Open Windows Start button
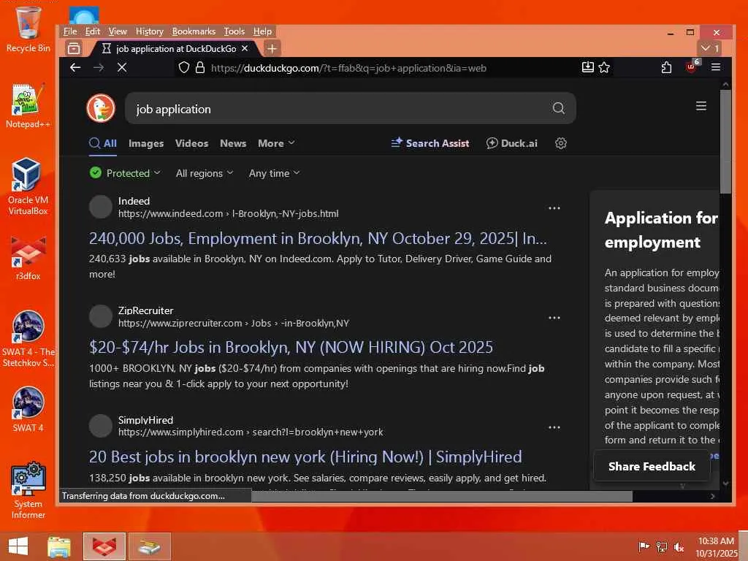Image resolution: width=748 pixels, height=561 pixels. pyautogui.click(x=18, y=546)
